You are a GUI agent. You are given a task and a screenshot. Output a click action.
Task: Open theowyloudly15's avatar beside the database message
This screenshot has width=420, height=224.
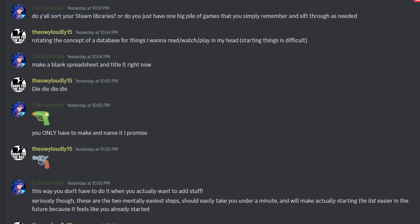(18, 36)
